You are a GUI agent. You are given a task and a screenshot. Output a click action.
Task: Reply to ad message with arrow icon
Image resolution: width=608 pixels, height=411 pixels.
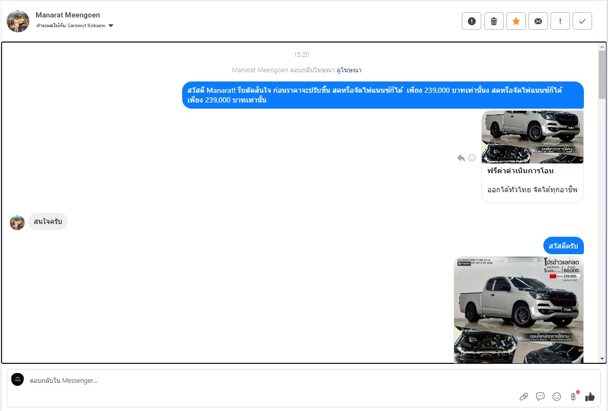click(x=461, y=158)
